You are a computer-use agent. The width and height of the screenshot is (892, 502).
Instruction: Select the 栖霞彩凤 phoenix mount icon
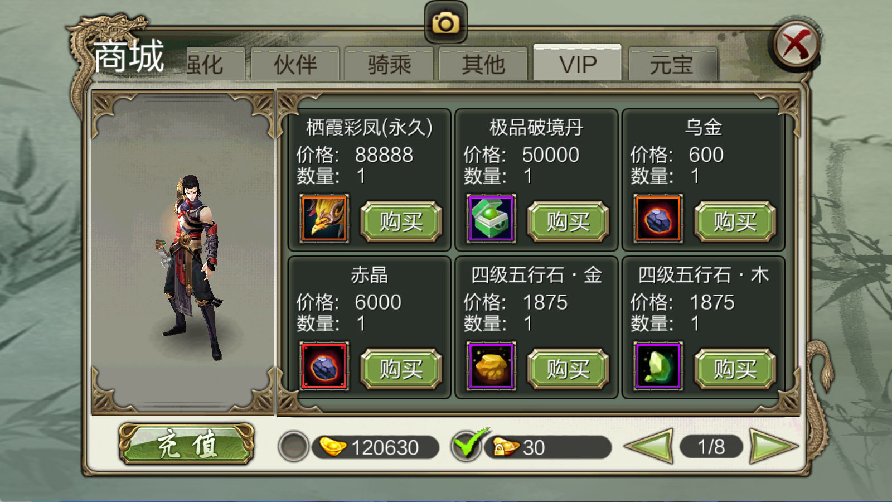(324, 219)
